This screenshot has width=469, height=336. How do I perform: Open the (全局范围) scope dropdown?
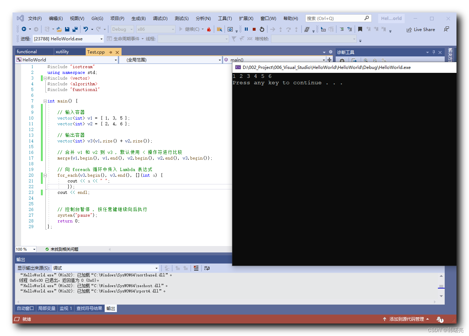171,60
